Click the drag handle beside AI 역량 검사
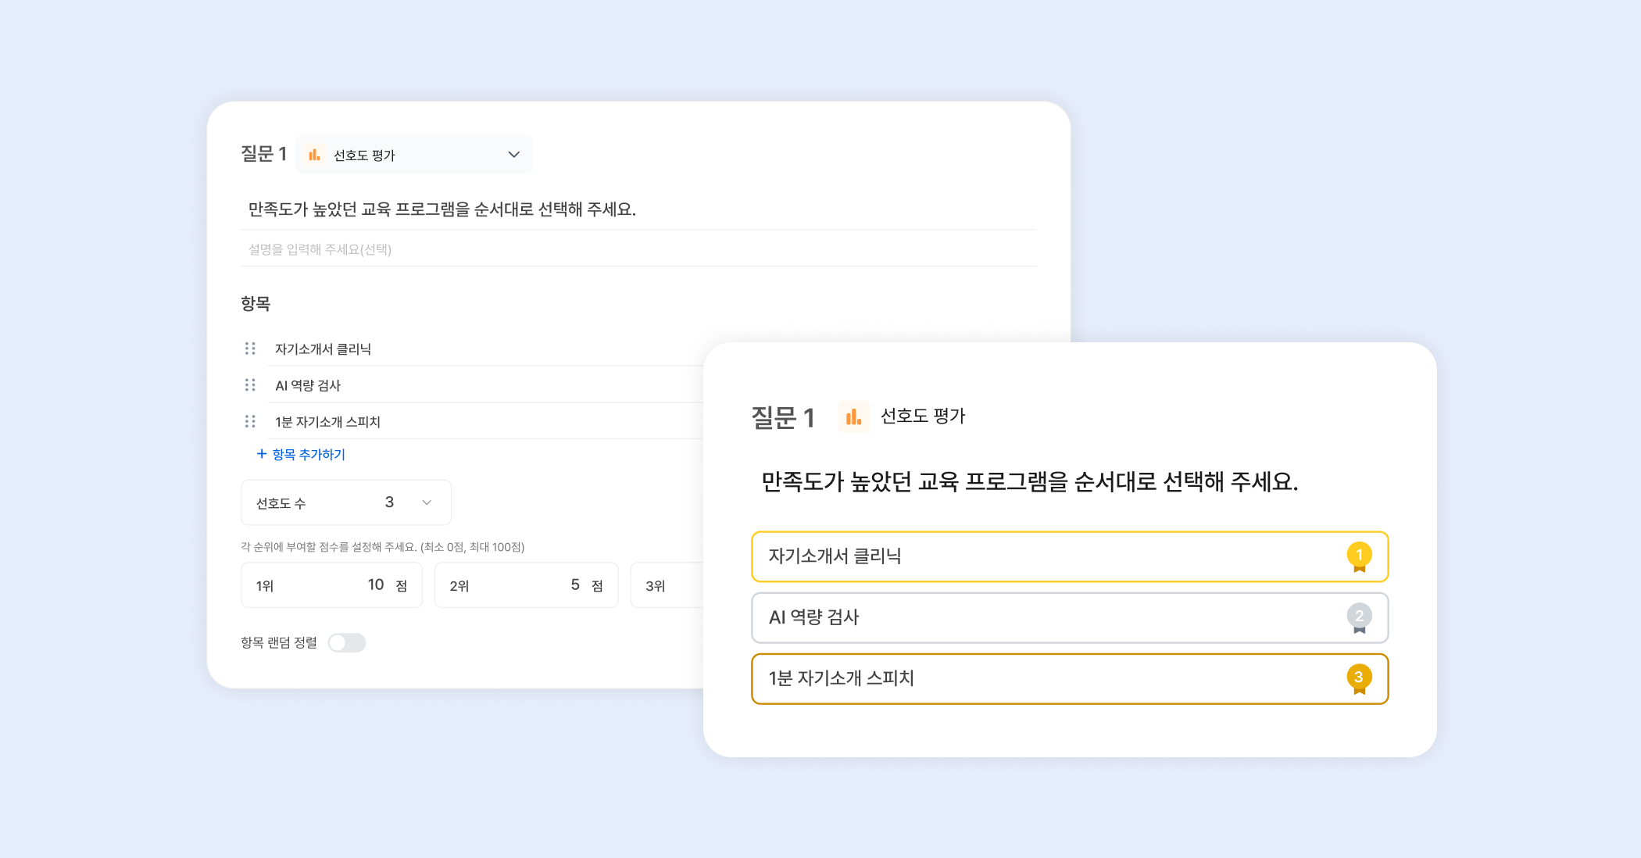1641x858 pixels. click(250, 385)
